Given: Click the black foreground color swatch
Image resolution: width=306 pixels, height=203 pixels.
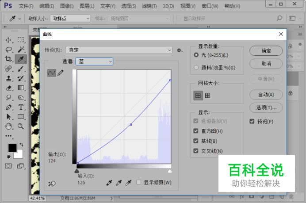Looking at the screenshot, I should [12, 148].
